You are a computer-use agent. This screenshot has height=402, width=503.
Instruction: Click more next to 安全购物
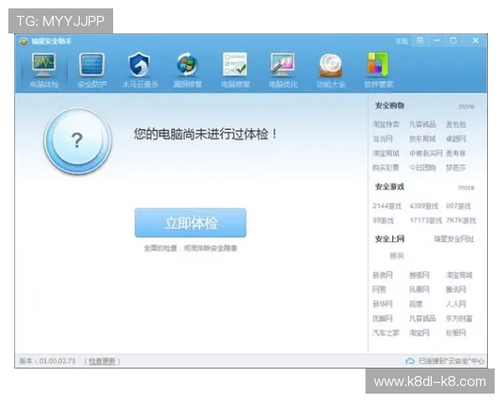[x=466, y=106]
